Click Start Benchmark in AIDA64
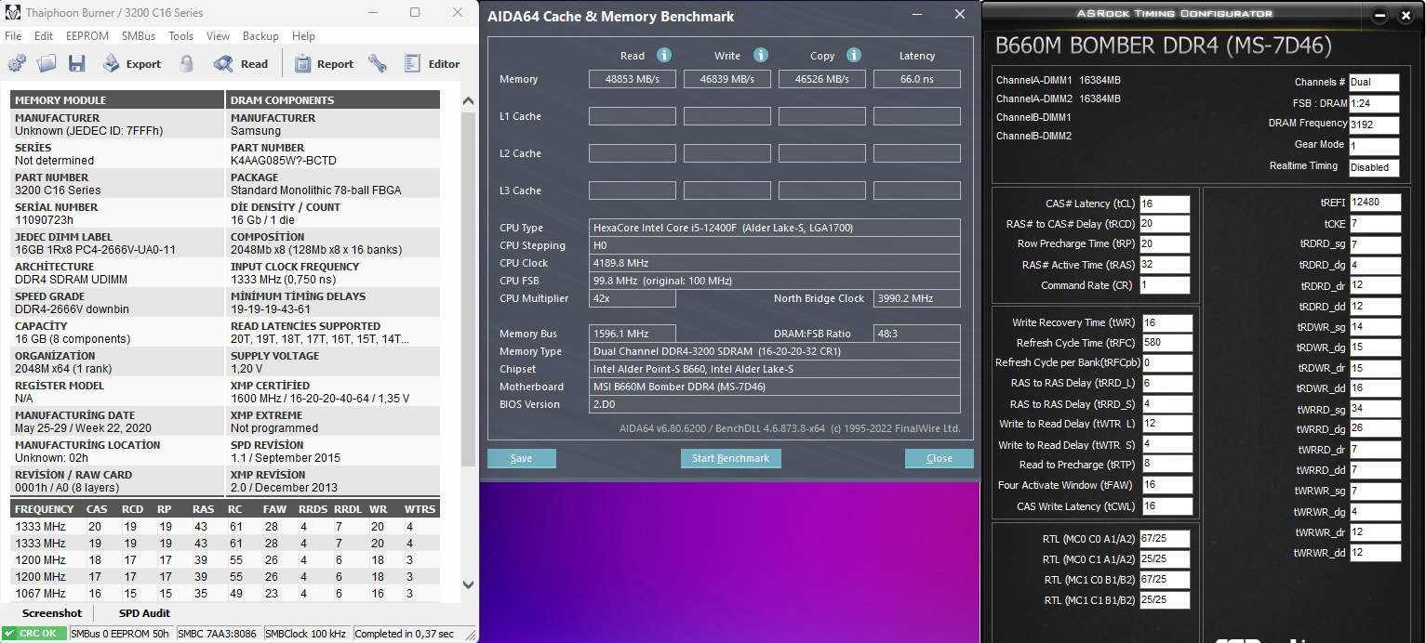Screen dimensions: 1426x643 [x=731, y=458]
